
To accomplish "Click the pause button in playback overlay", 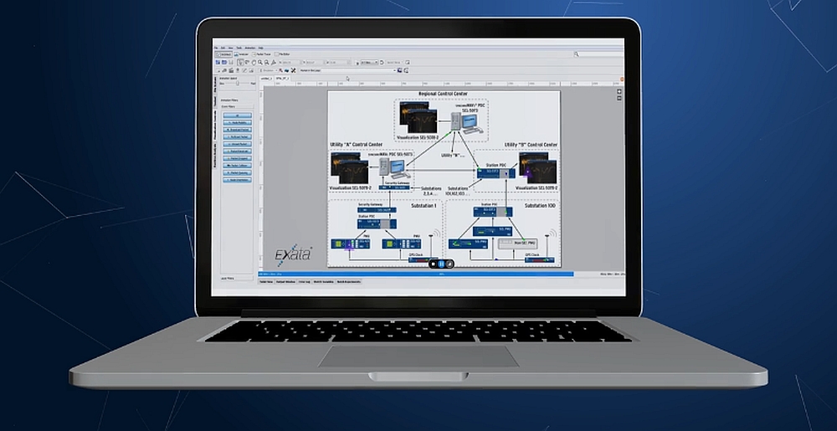I will pyautogui.click(x=441, y=264).
